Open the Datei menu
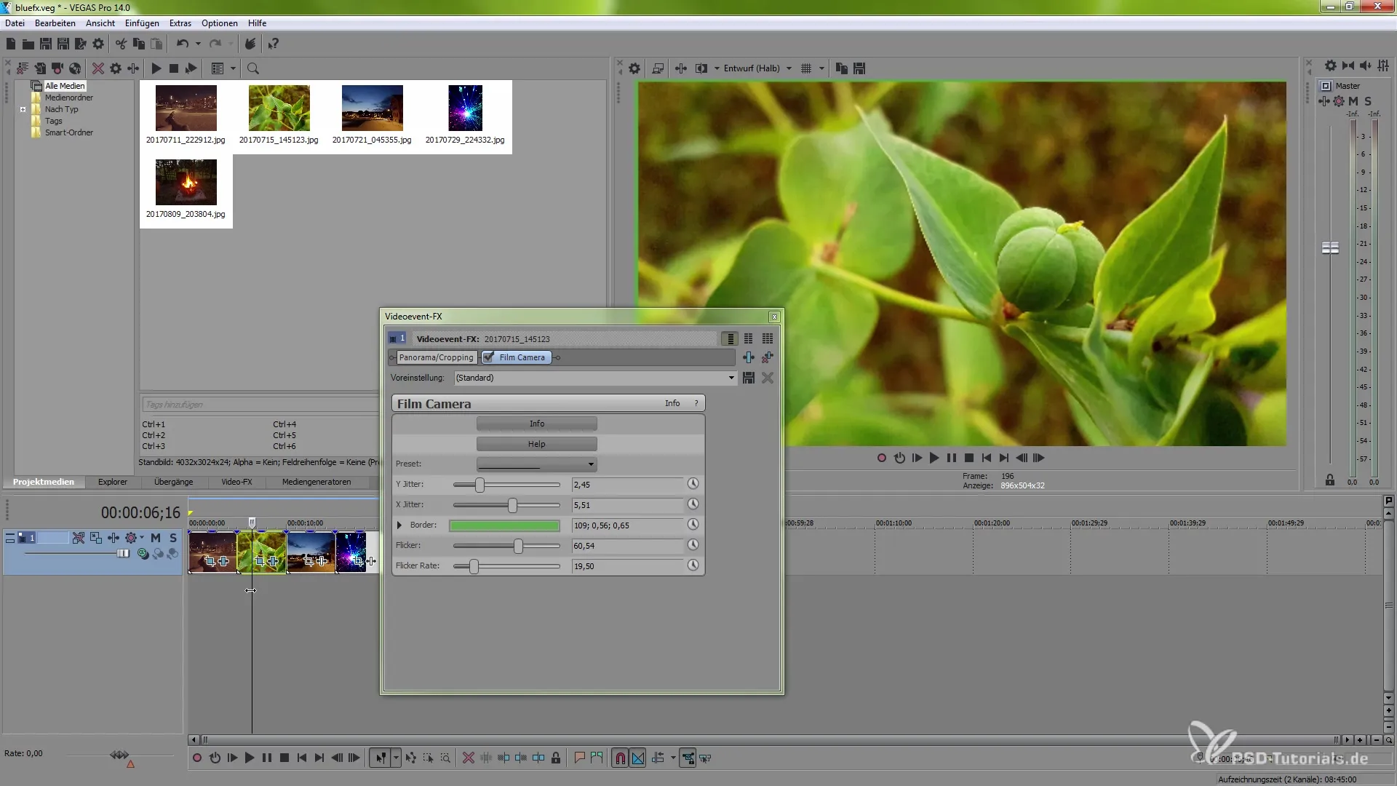 point(15,23)
